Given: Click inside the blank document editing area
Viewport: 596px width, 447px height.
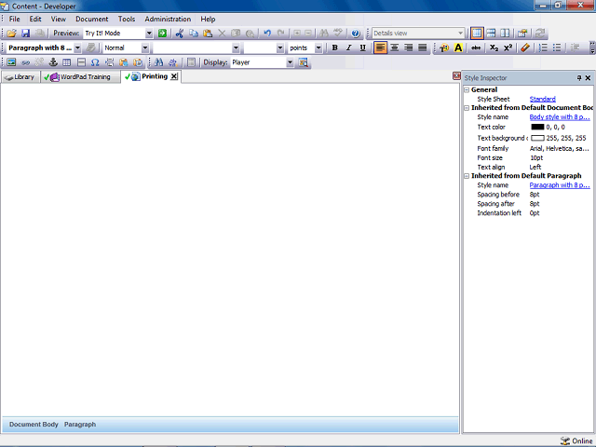Looking at the screenshot, I should pyautogui.click(x=230, y=249).
